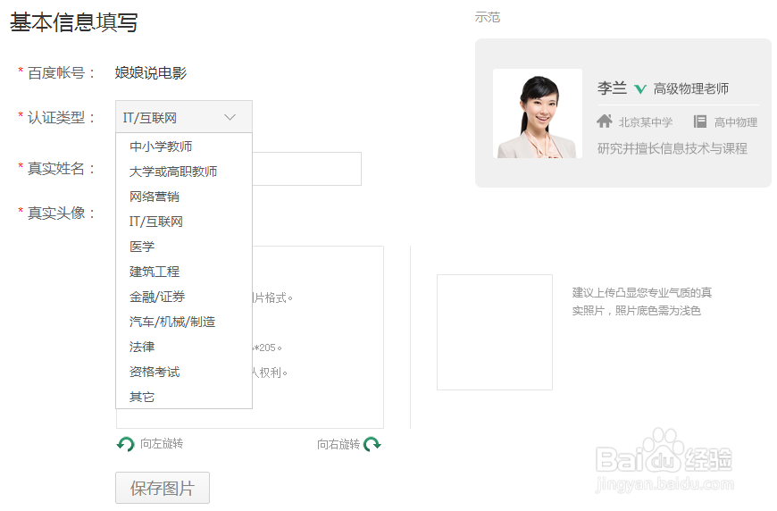This screenshot has height=511, width=777.
Task: Click the 北京某中学 text
Action: 645,121
